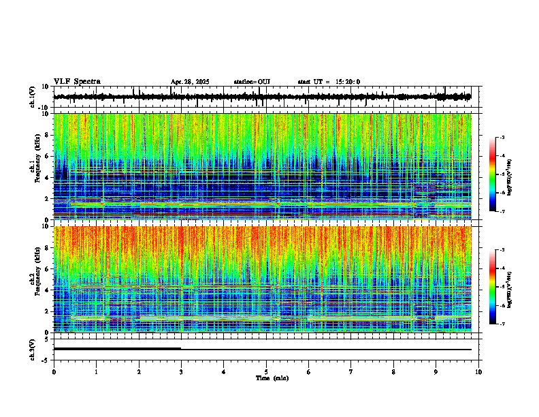
Task: Click the "-7" label on ch.1 color bar
Action: click(x=502, y=211)
